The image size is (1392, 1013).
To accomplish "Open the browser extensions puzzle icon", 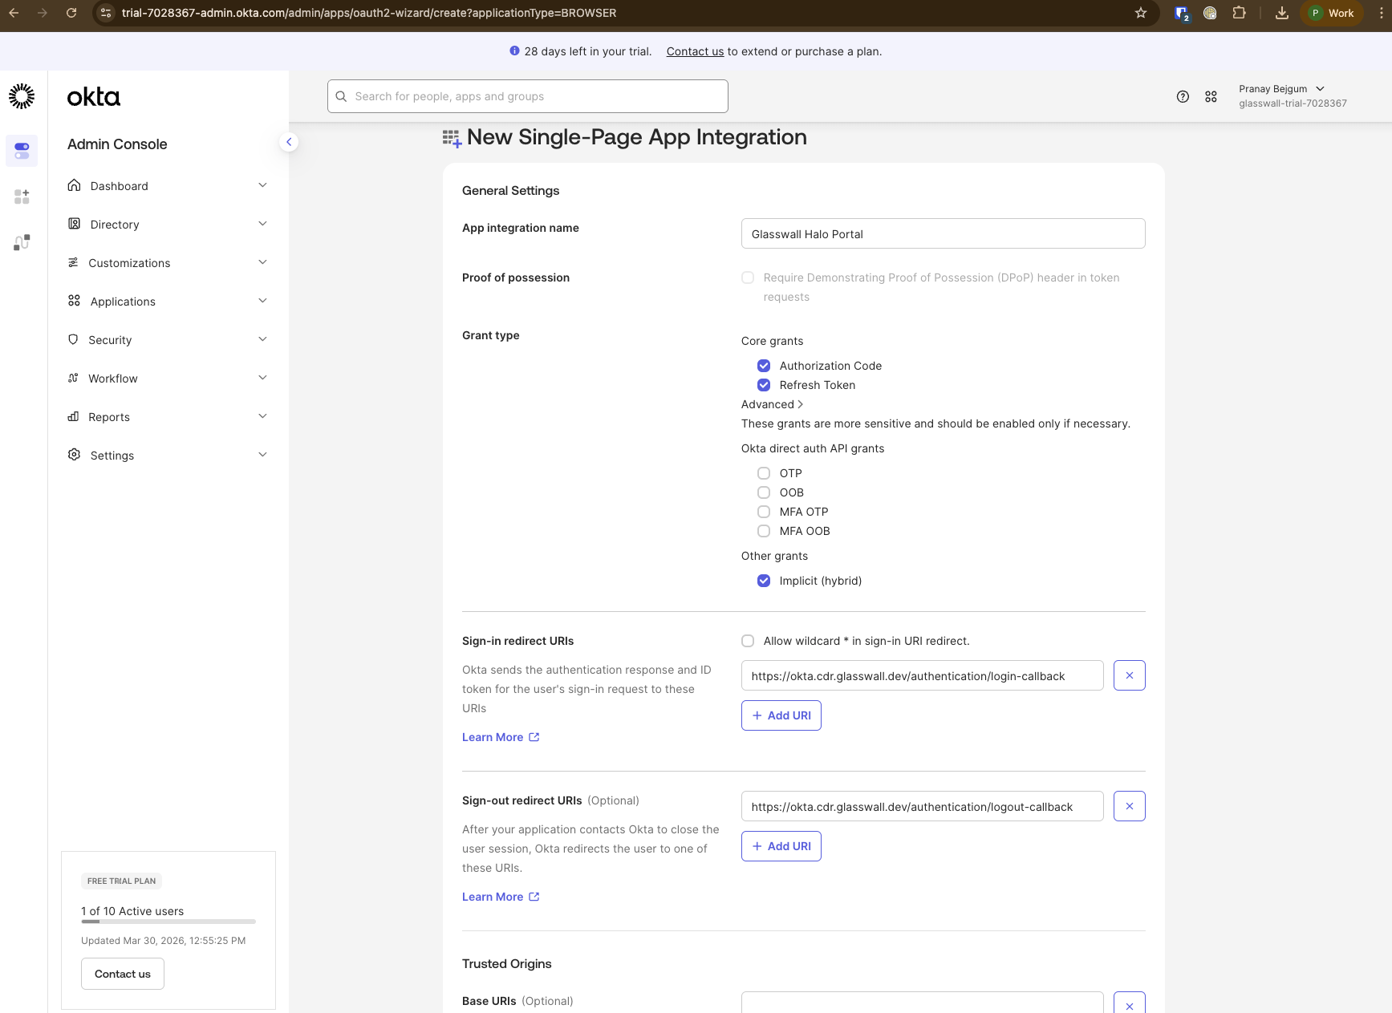I will click(1240, 13).
